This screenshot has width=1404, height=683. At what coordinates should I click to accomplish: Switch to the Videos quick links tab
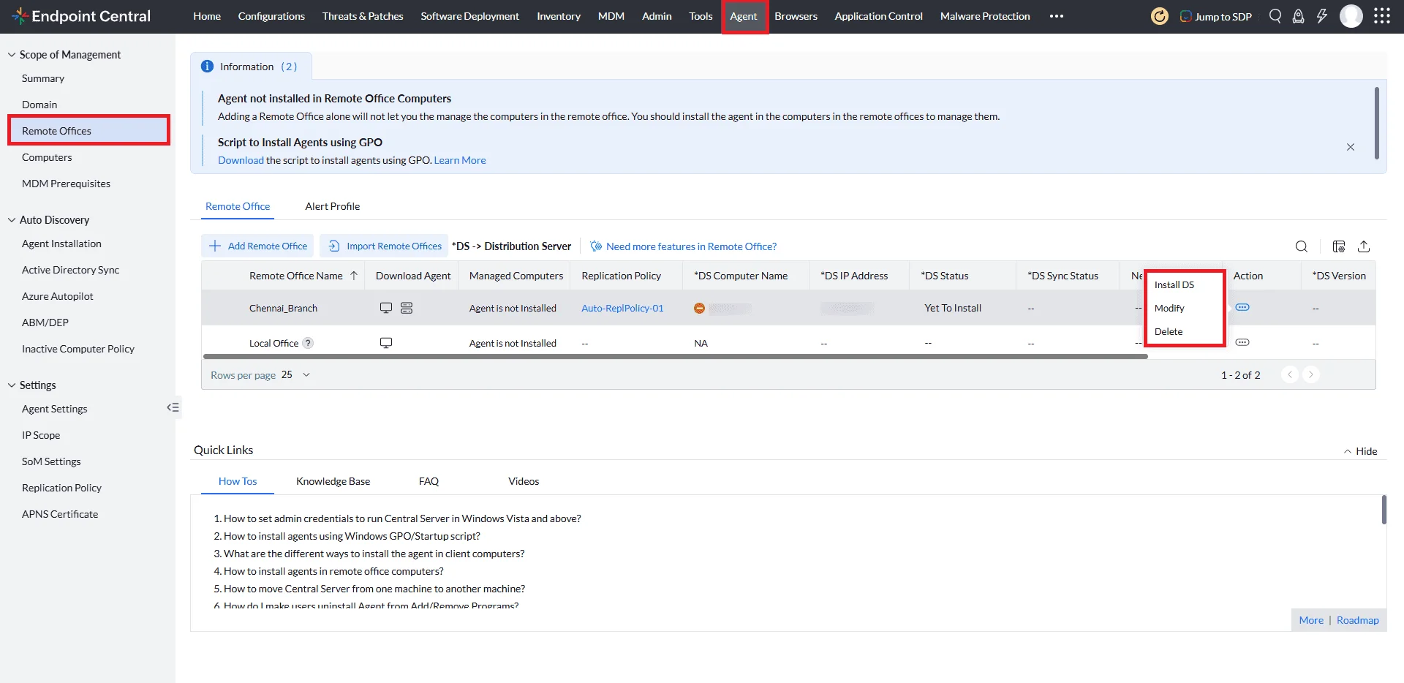(524, 481)
